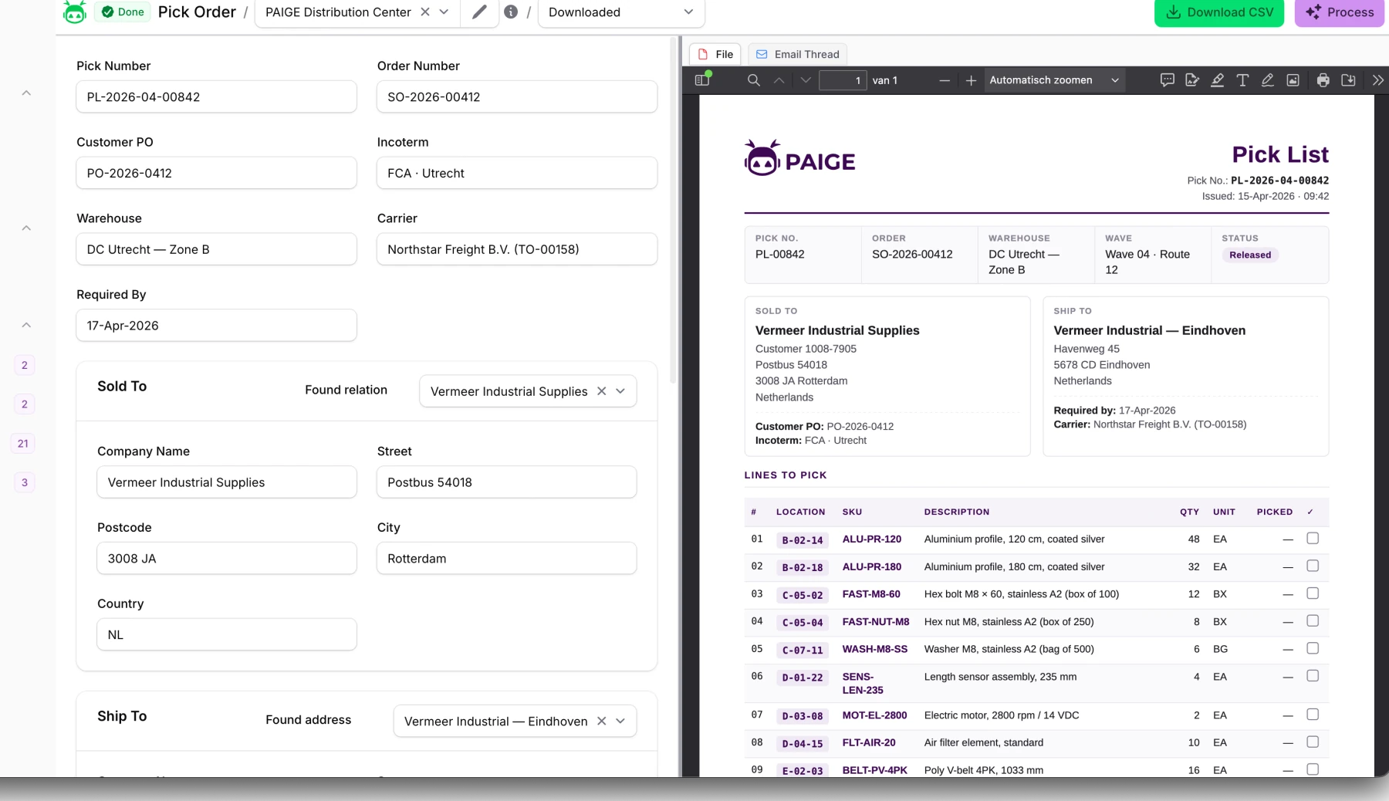Toggle the PDF sidebar panel icon

click(701, 79)
